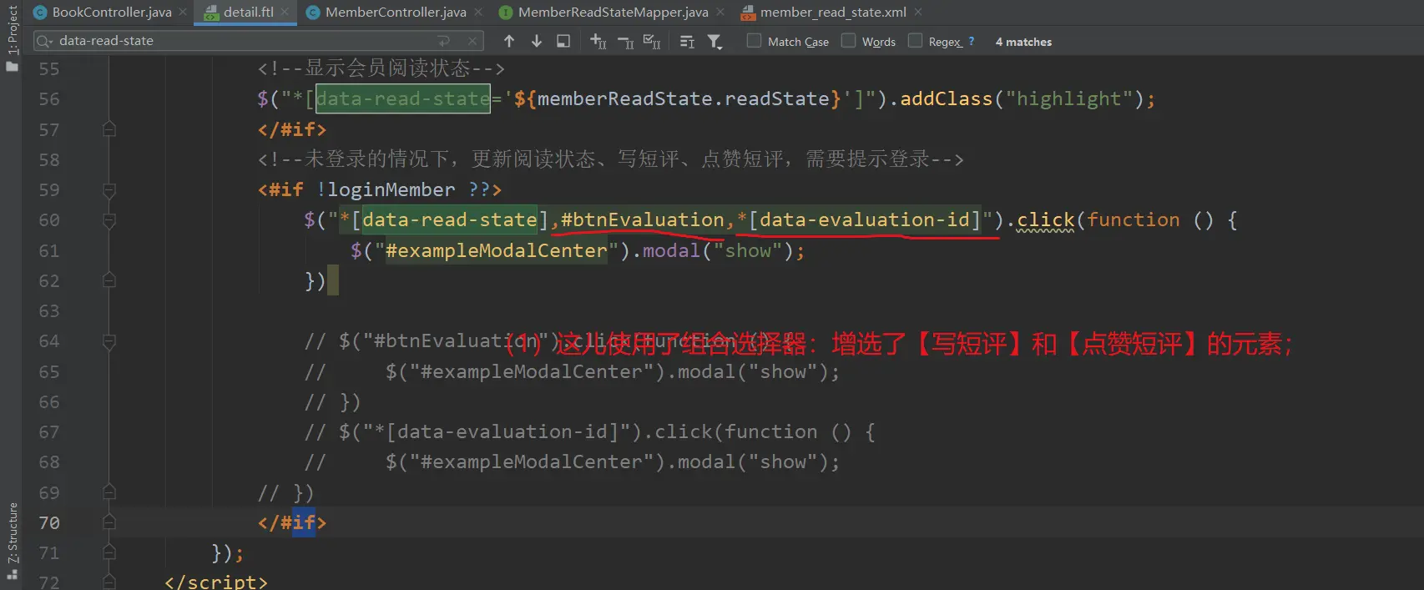Open the search filter funnel icon

coord(715,41)
